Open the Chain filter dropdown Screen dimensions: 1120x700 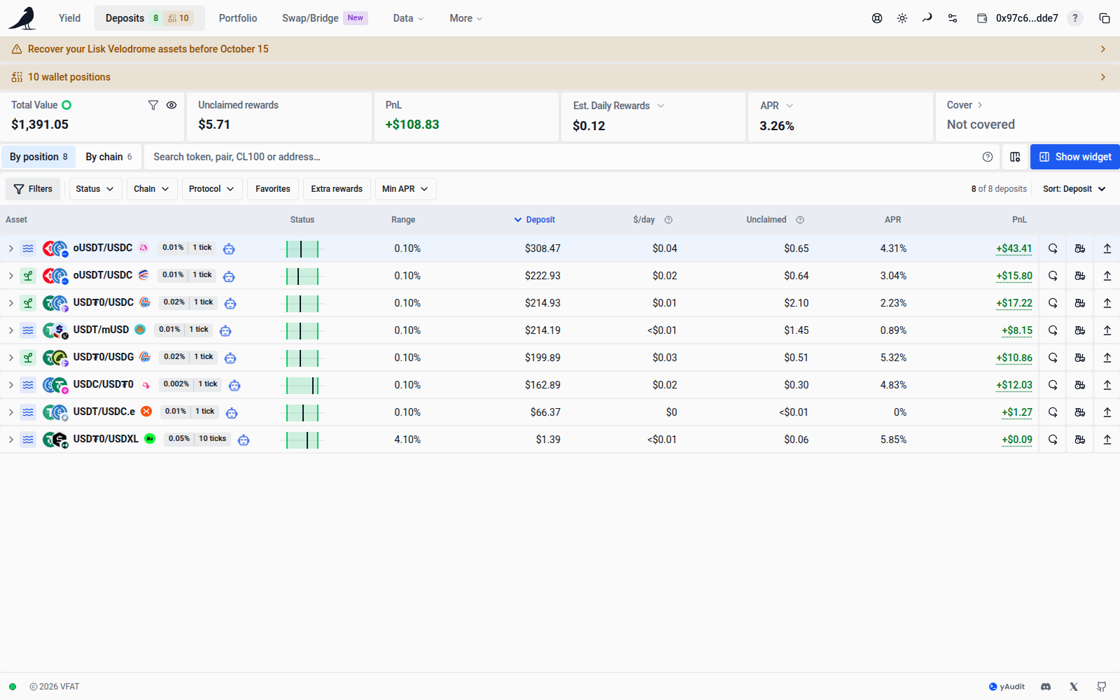click(151, 189)
